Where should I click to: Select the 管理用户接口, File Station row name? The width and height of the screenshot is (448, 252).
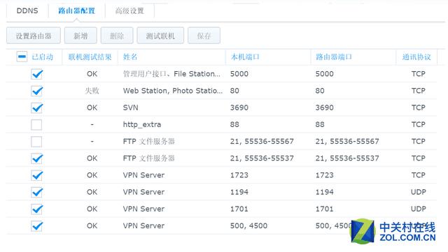click(171, 74)
